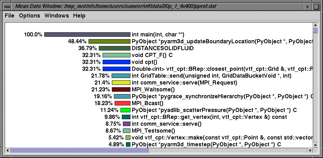Image resolution: width=323 pixels, height=158 pixels.
Task: Open the File menu
Action: [9, 16]
